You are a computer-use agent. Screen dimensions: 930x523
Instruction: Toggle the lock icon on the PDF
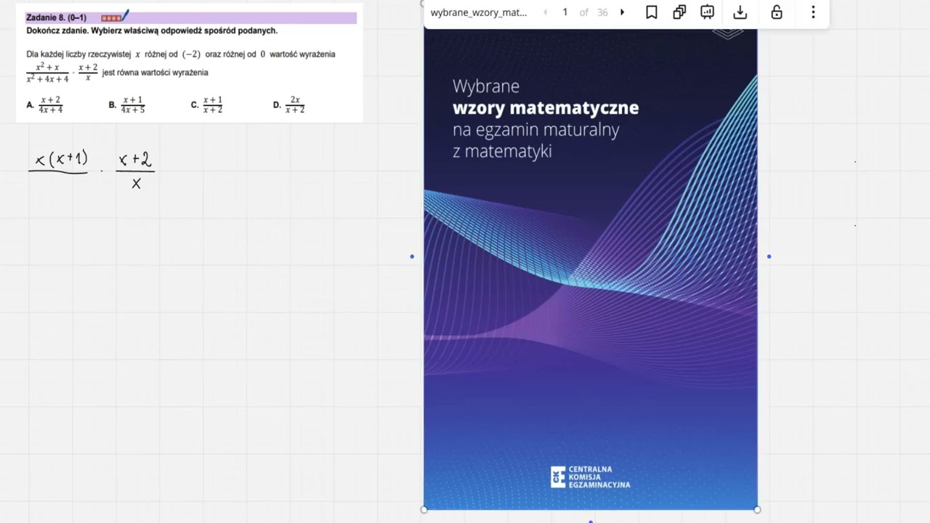[x=777, y=12]
